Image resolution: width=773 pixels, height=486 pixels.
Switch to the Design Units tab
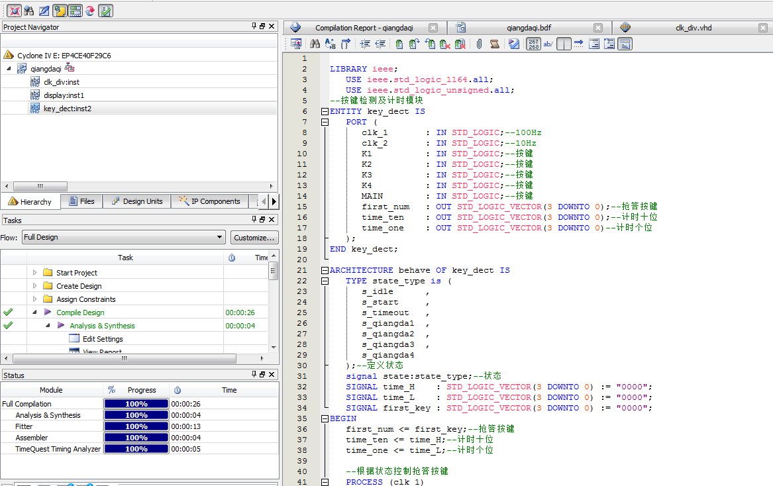tap(136, 201)
